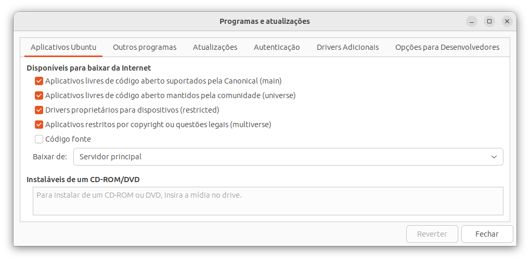This screenshot has height=261, width=530.
Task: Uncheck the multiverse restricted apps checkbox
Action: pyautogui.click(x=39, y=125)
